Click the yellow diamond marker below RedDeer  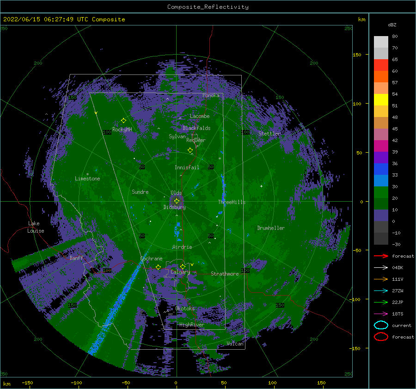190,150
